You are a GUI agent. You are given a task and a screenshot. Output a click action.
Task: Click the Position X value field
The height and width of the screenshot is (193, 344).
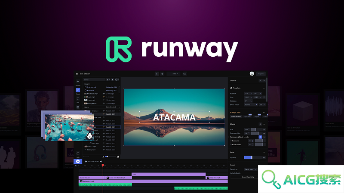click(248, 93)
